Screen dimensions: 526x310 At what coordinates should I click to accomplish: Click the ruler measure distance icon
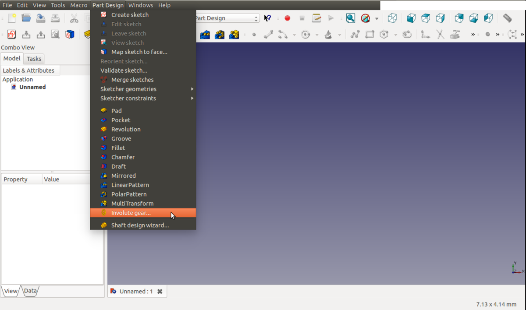[x=507, y=18]
